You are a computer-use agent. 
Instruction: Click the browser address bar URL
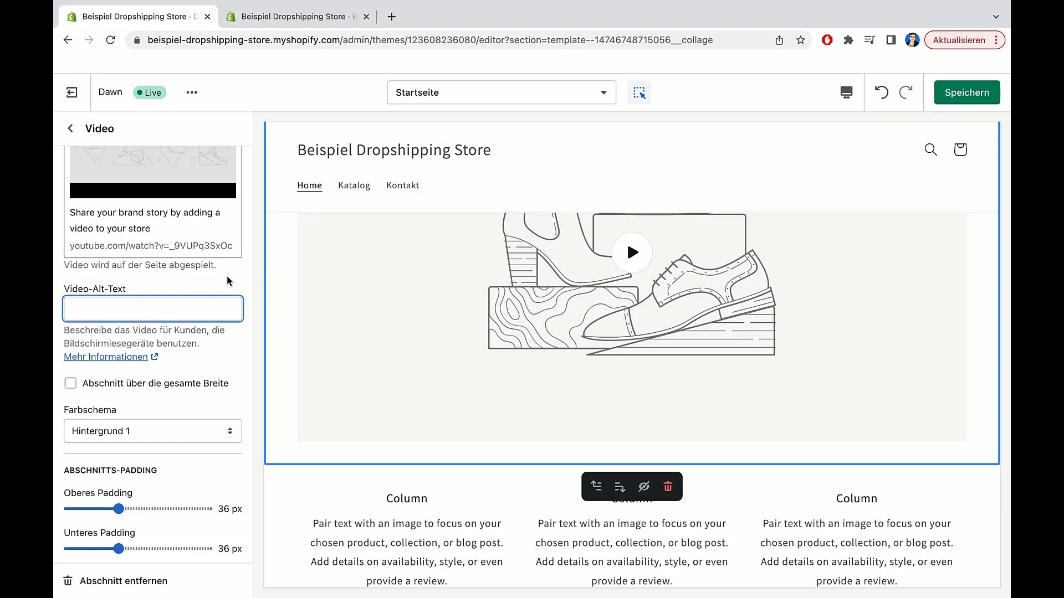coord(430,40)
